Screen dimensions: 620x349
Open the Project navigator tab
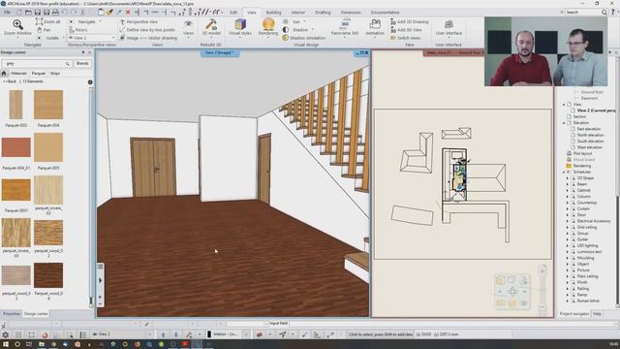(573, 314)
